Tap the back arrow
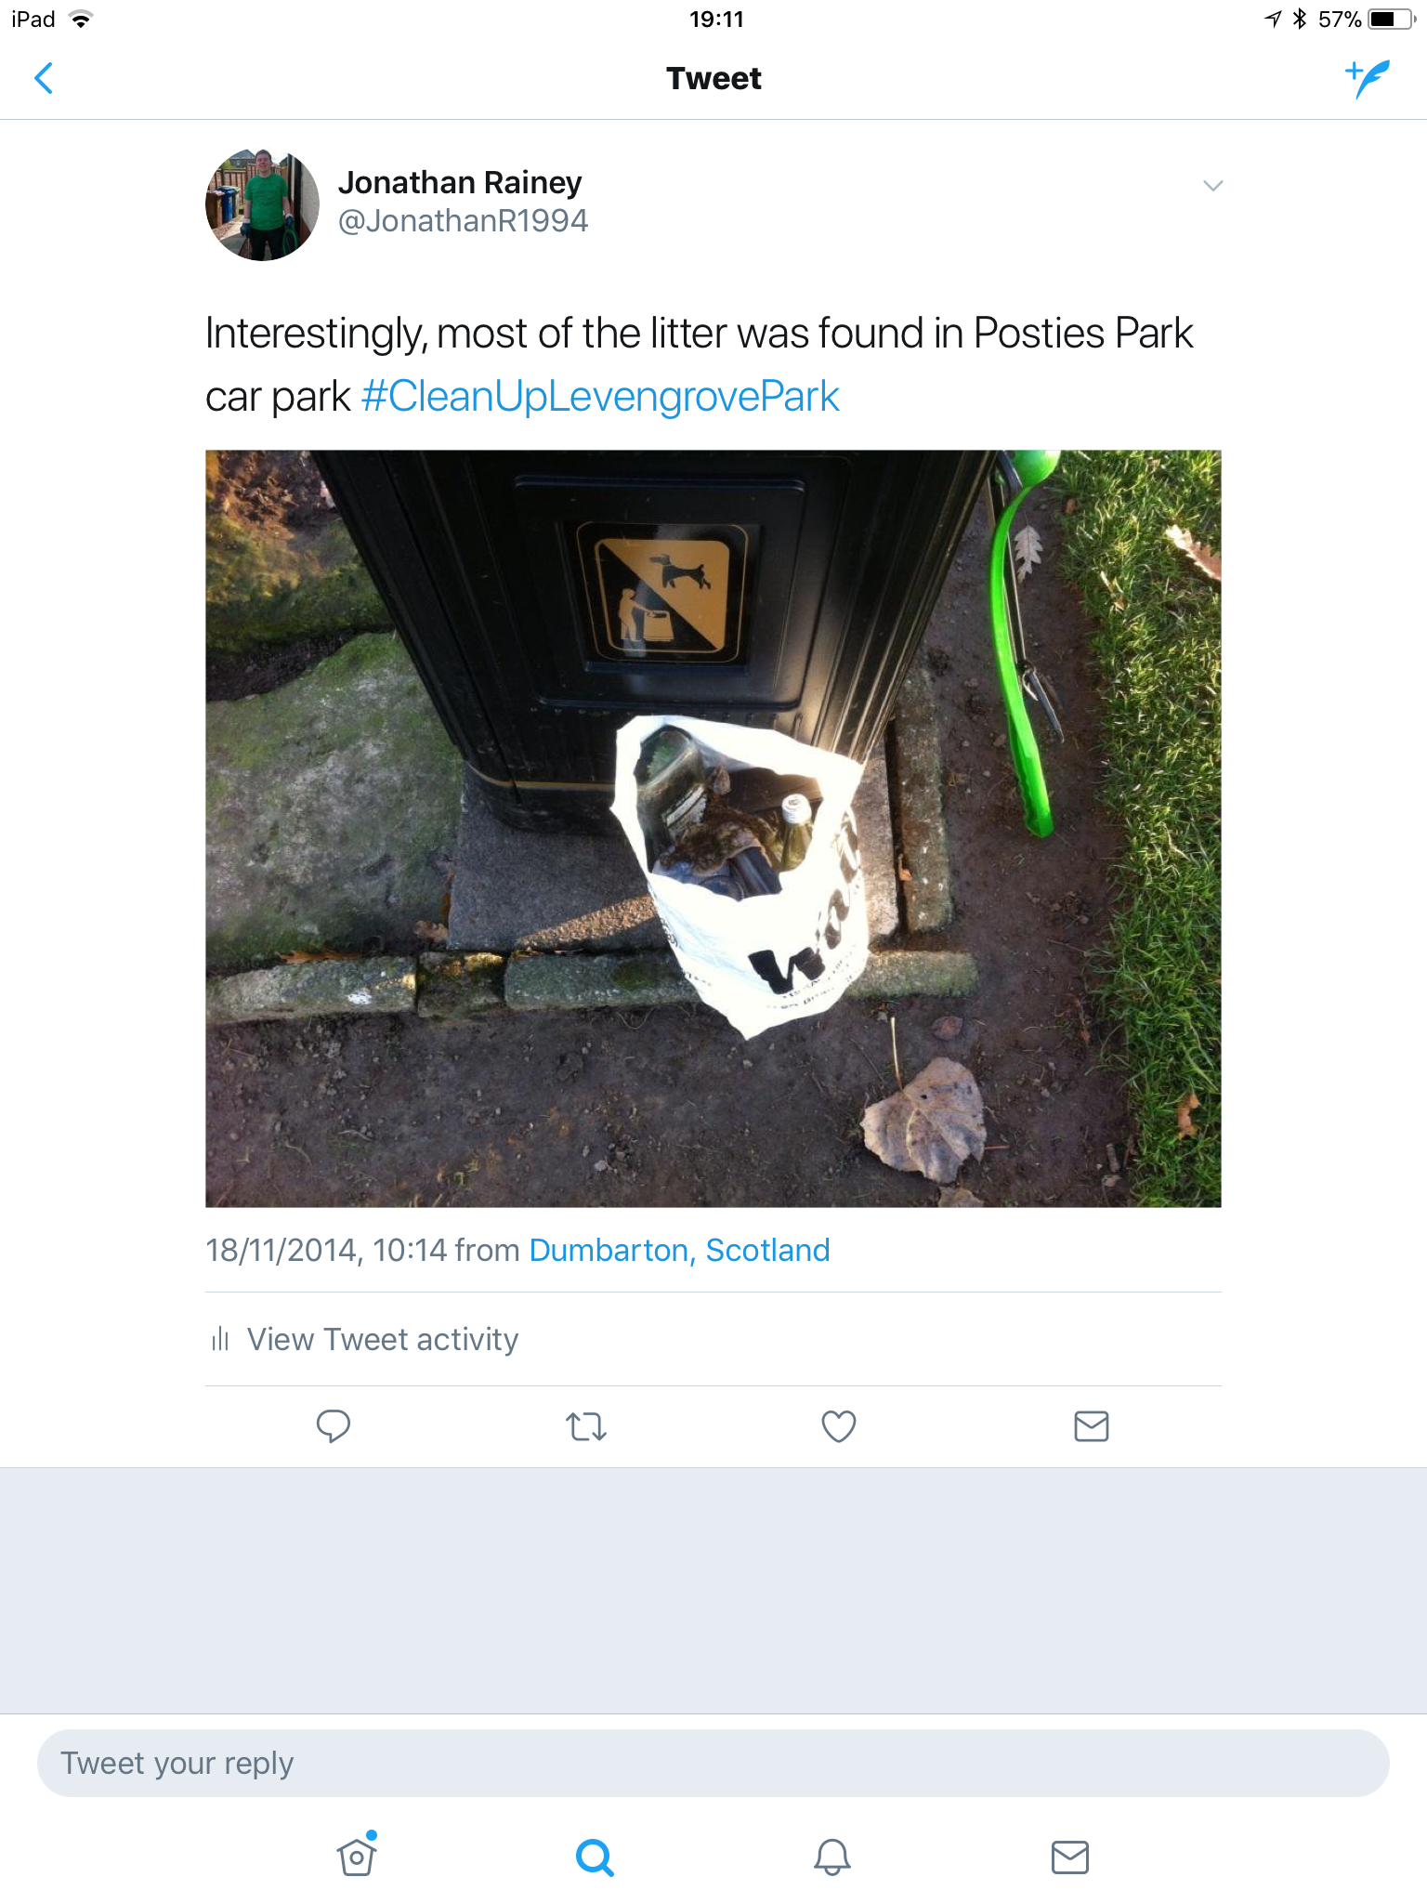Screen dimensions: 1427x1903 tap(44, 79)
